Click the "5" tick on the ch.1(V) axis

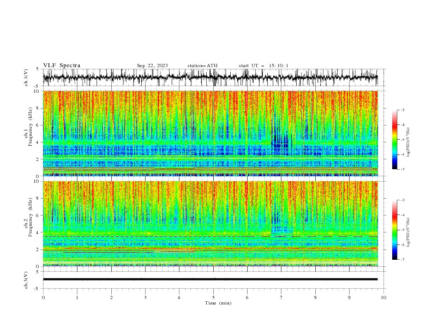38,69
